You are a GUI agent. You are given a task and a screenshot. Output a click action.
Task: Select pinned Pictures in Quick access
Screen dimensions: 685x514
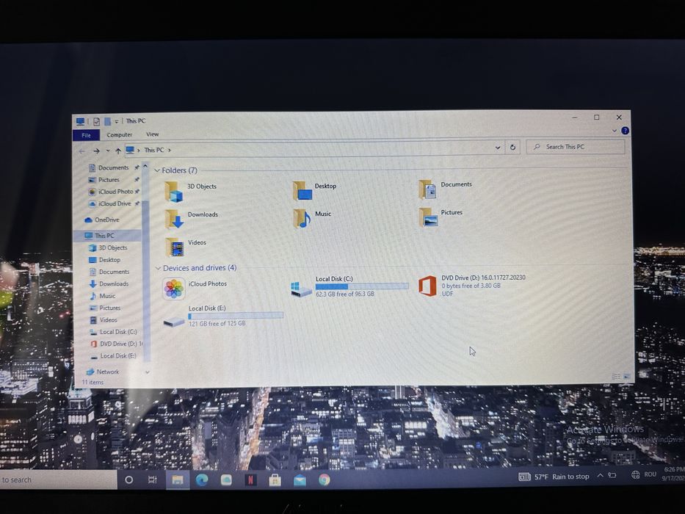coord(109,180)
